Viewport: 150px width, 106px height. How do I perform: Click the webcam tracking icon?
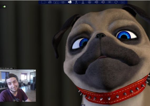pyautogui.click(x=63, y=2)
